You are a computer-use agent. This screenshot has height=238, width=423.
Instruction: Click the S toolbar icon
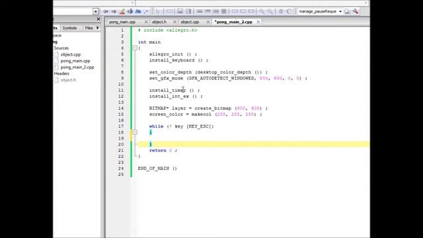click(281, 11)
